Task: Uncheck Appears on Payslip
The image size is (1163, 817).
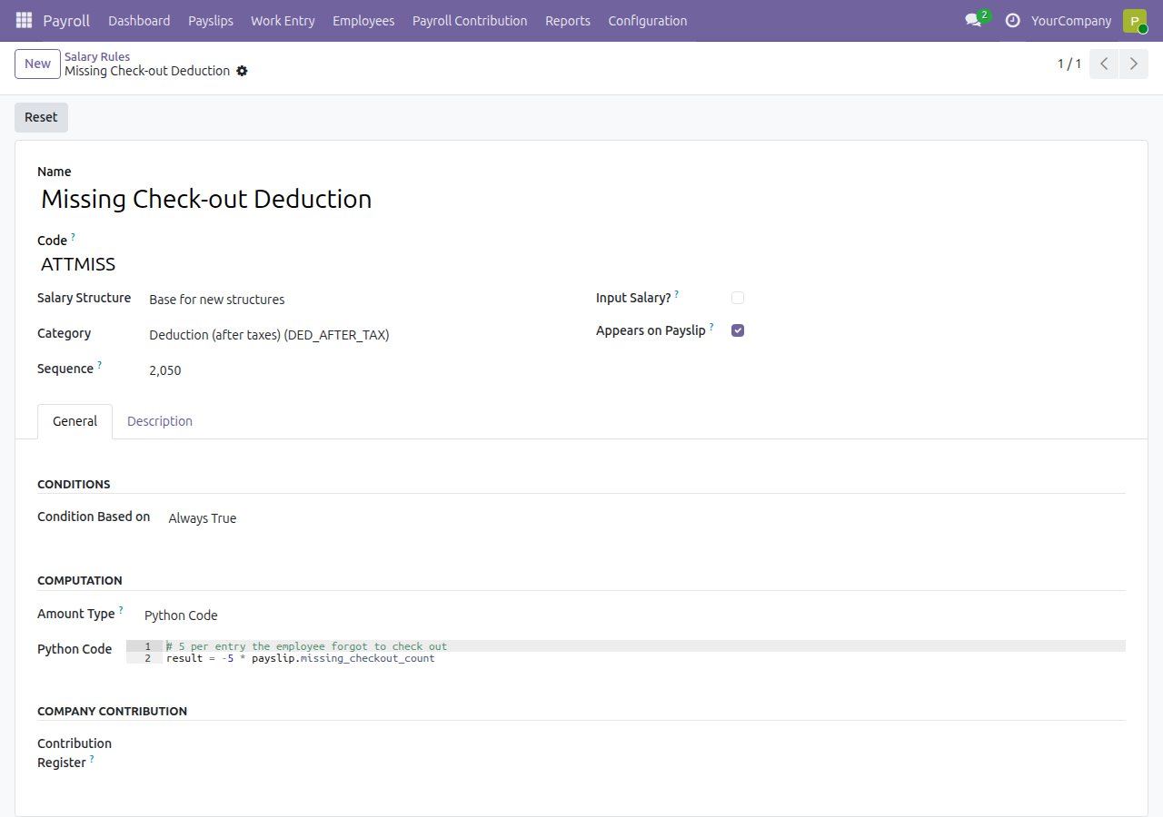Action: 738,330
